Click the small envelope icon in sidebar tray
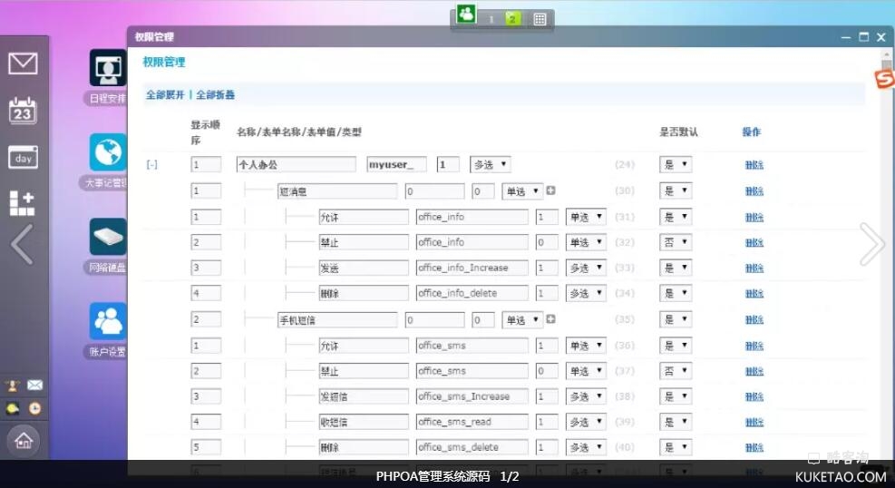This screenshot has width=895, height=488. coord(34,386)
